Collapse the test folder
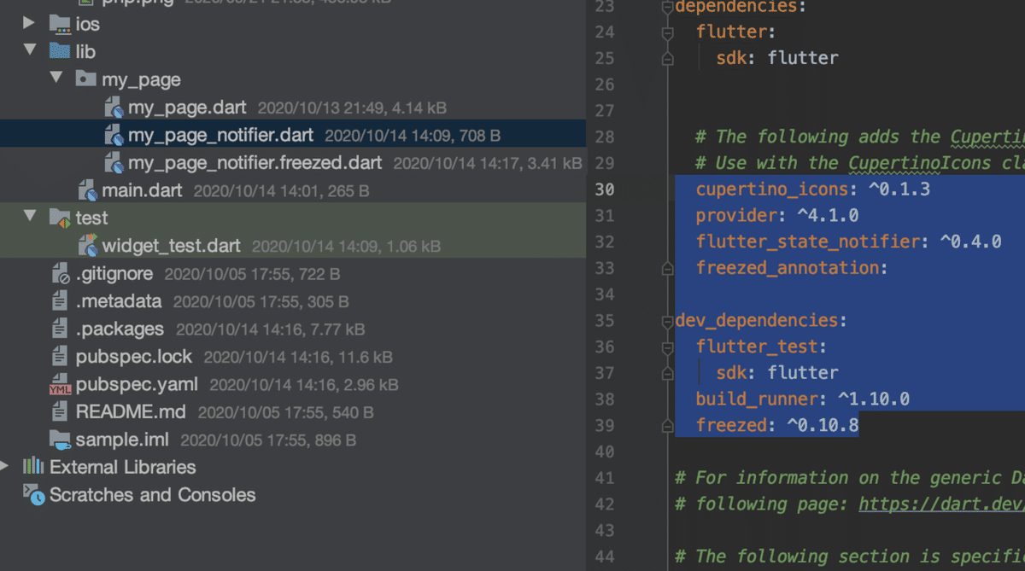This screenshot has width=1025, height=571. (x=31, y=218)
